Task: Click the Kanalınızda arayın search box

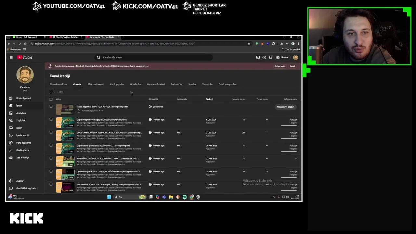Action: coord(154,58)
